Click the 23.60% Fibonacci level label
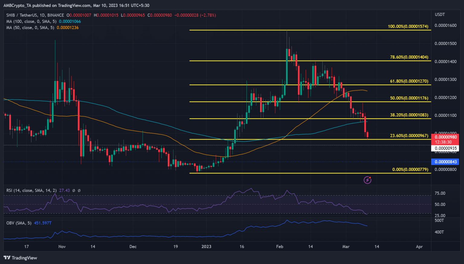This screenshot has width=464, height=264. (409, 136)
